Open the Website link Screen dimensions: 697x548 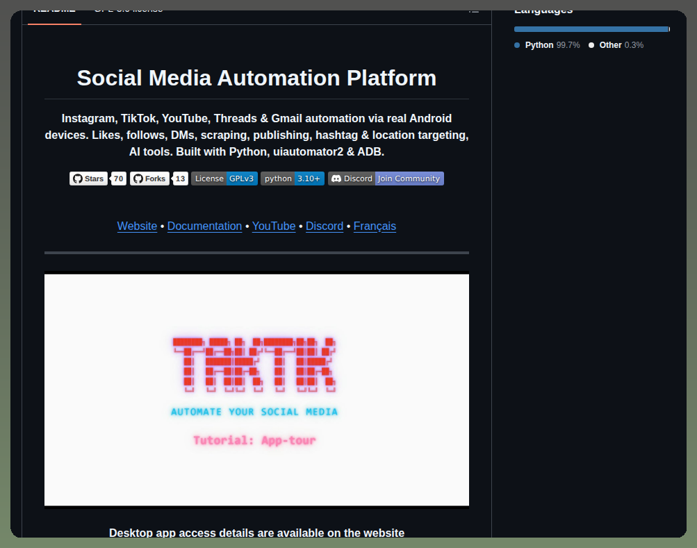coord(137,226)
